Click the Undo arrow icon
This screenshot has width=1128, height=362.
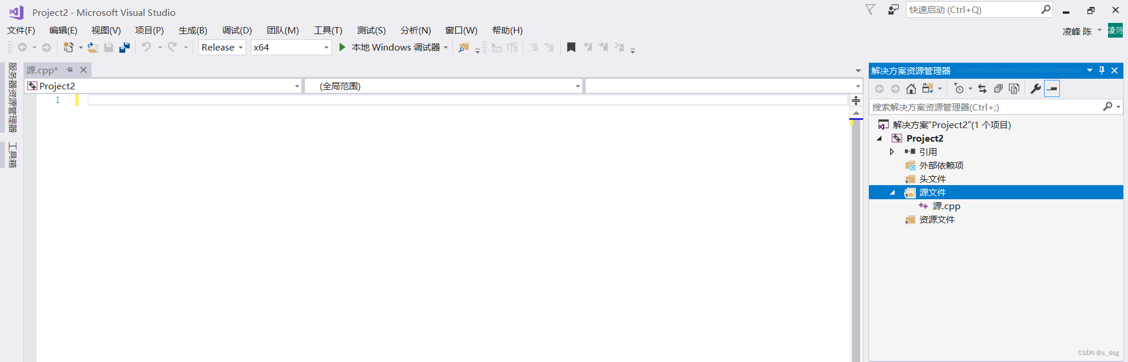pyautogui.click(x=146, y=47)
